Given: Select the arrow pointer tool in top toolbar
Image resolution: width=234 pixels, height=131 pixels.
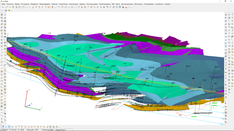Looking at the screenshot, I should pos(3,7).
